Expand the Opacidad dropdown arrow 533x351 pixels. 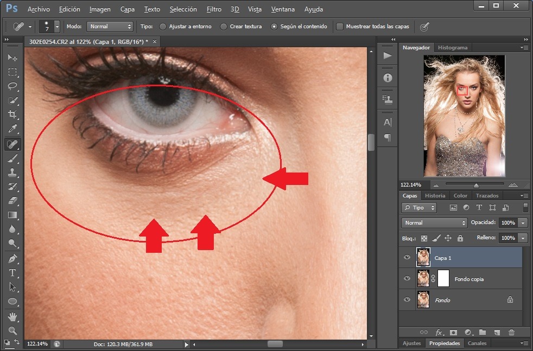click(523, 223)
